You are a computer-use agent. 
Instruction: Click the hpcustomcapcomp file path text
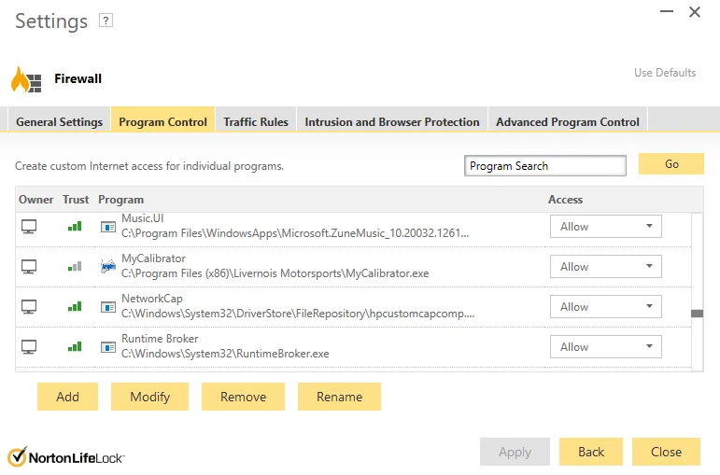[298, 314]
